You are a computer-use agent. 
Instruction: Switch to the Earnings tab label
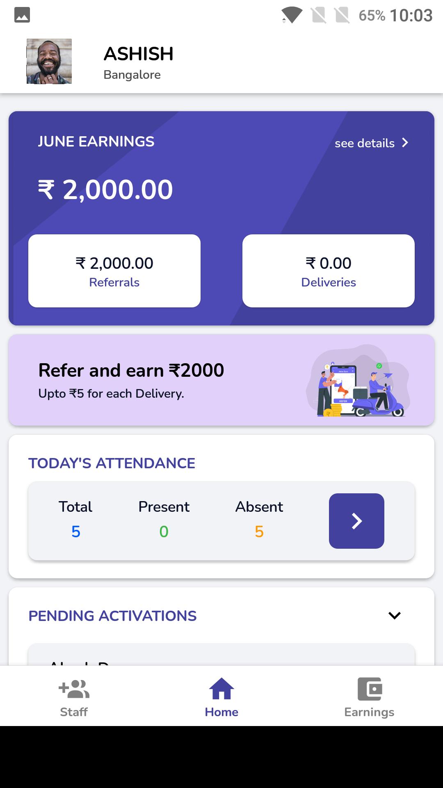pos(369,712)
